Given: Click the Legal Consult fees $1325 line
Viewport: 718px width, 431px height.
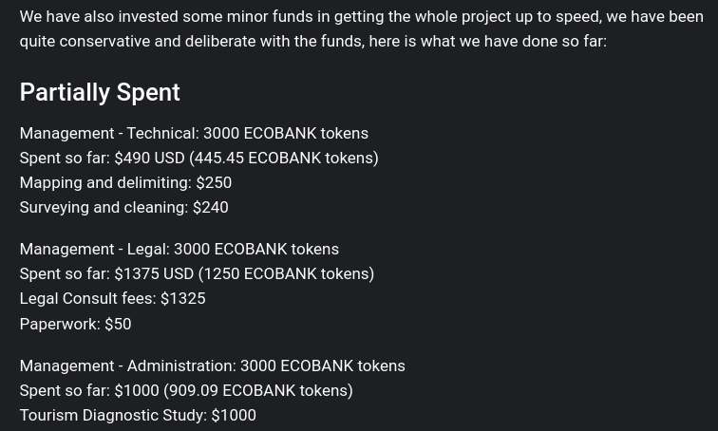Looking at the screenshot, I should (113, 298).
